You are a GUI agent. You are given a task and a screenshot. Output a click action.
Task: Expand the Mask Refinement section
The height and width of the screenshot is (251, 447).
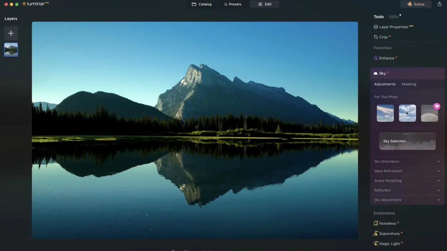click(x=407, y=171)
